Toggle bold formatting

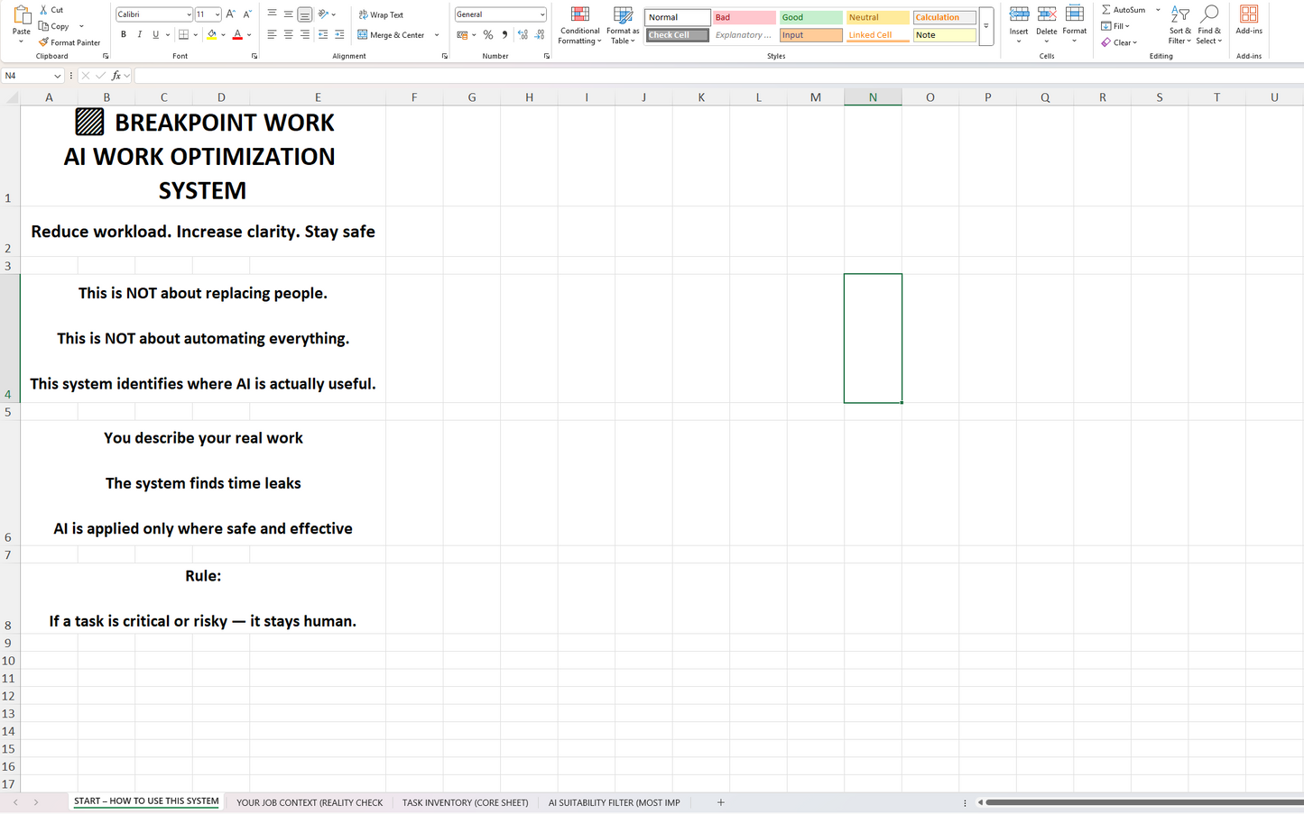click(124, 34)
